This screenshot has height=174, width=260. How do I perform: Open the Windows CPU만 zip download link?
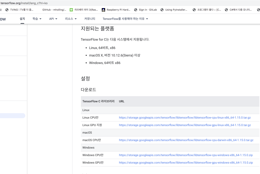tap(186, 155)
